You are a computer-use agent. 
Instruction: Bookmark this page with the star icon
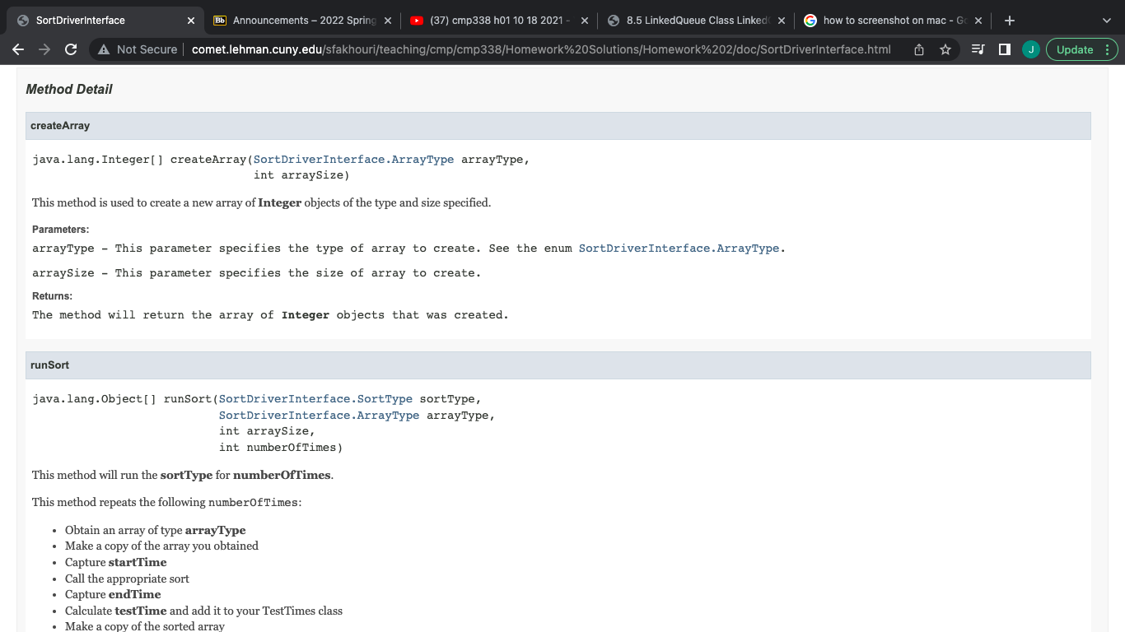pos(946,49)
